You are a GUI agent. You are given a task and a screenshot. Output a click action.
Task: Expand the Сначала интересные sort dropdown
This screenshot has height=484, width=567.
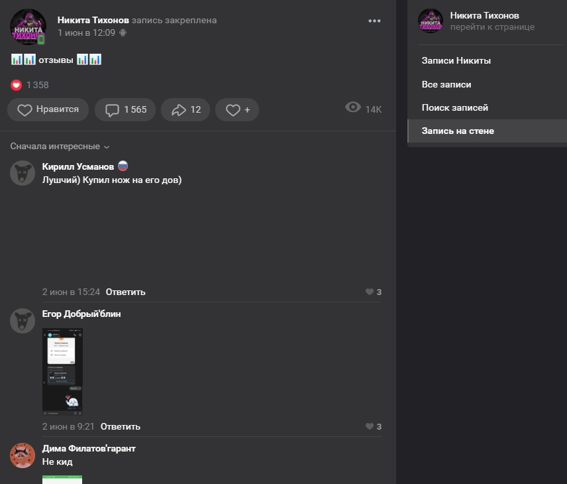click(x=60, y=147)
